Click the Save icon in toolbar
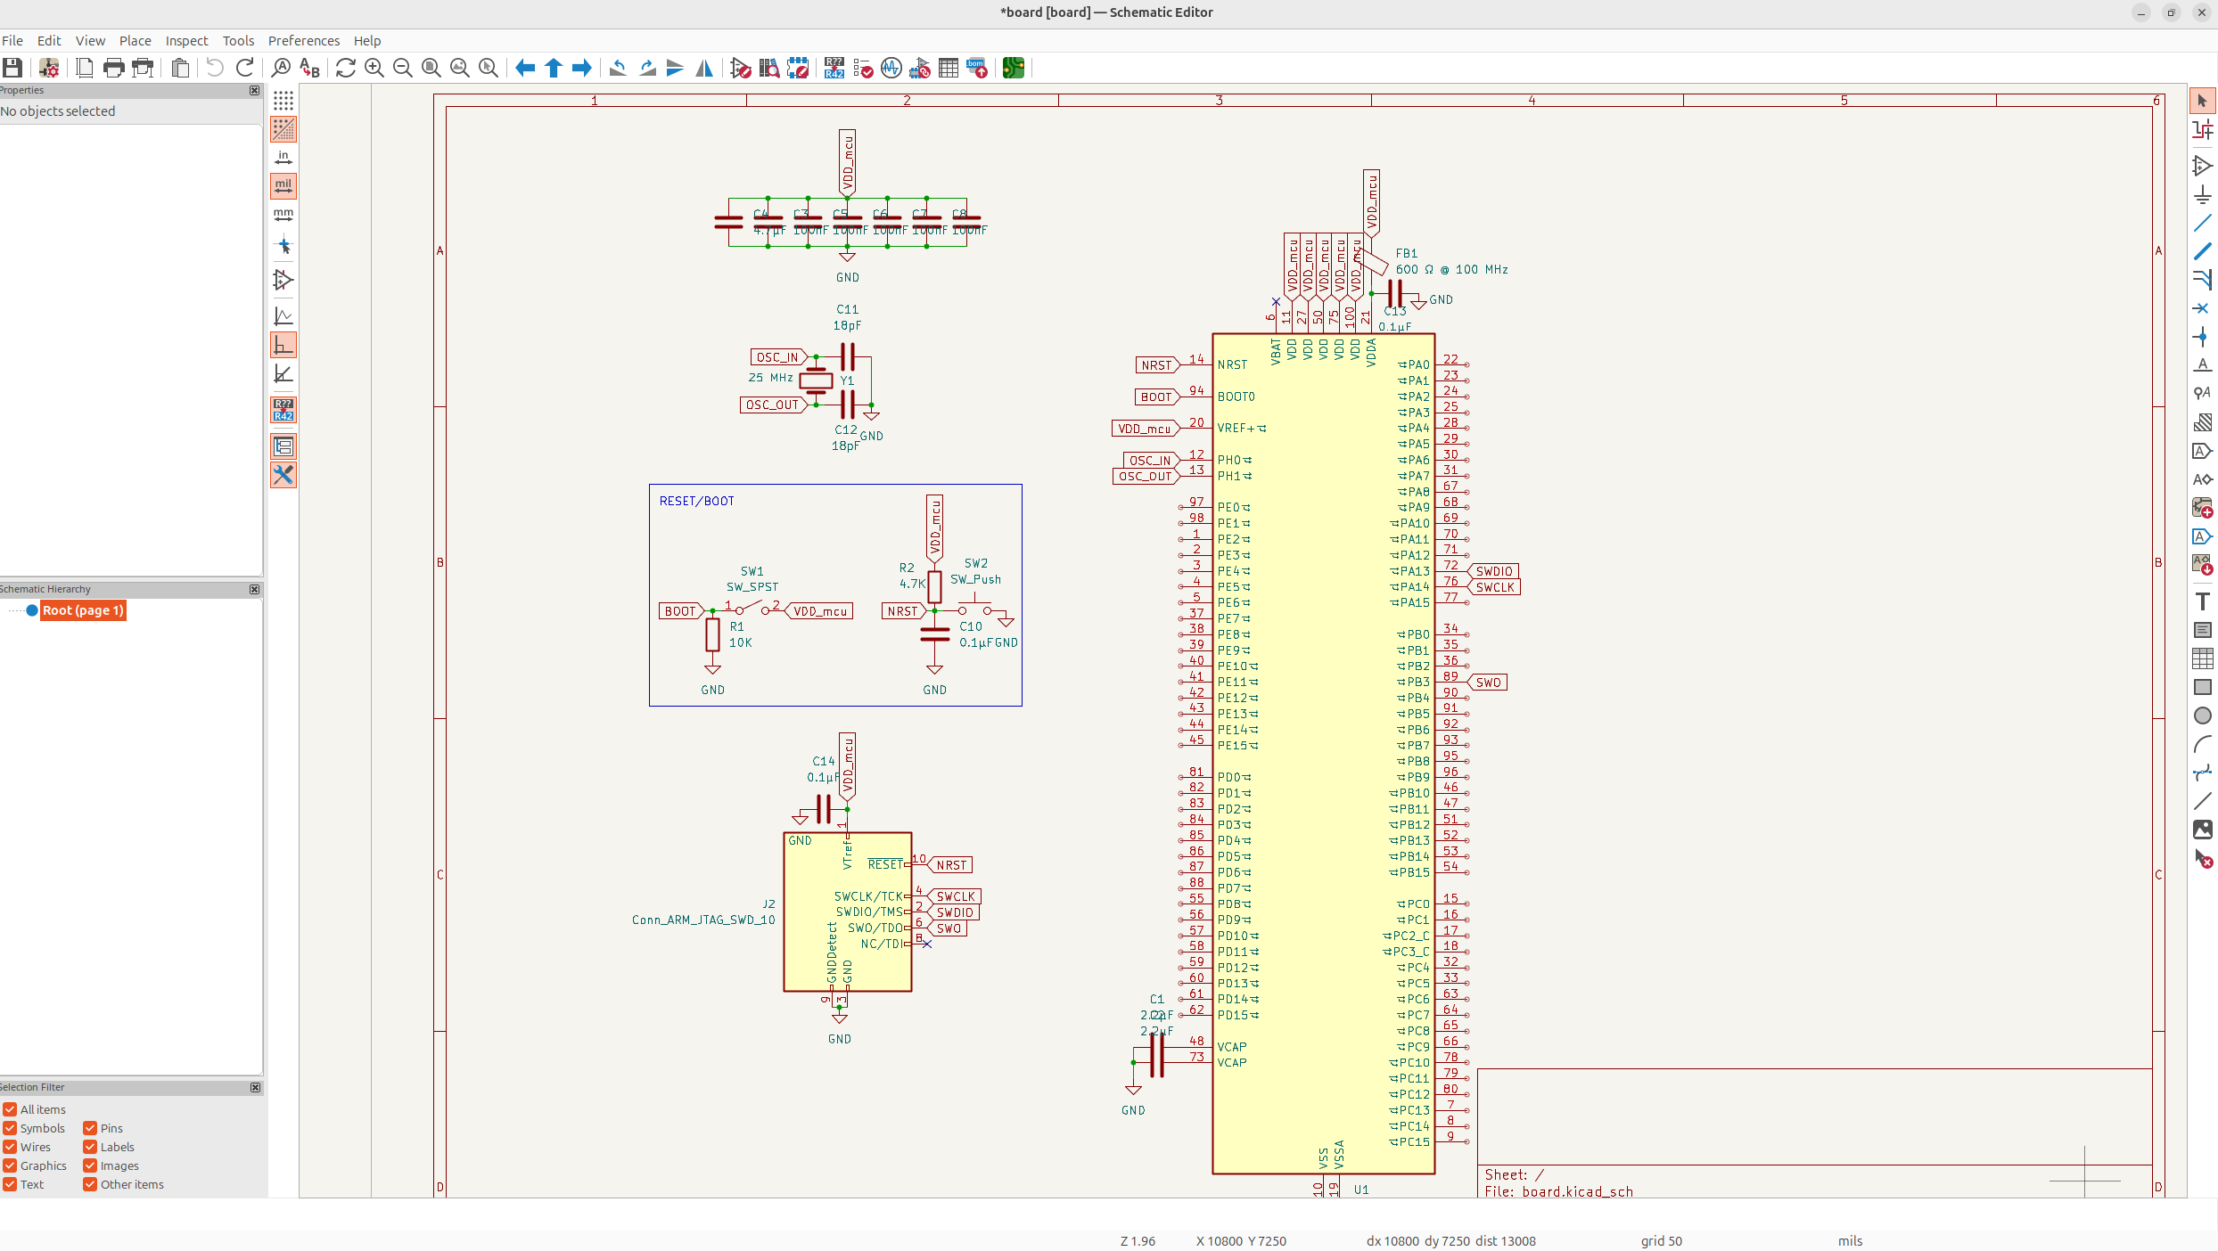 [x=12, y=68]
